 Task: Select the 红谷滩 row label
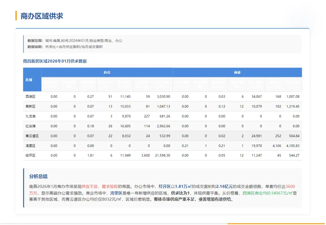pos(30,126)
